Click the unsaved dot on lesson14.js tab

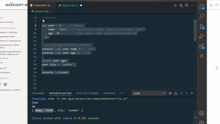pos(81,6)
